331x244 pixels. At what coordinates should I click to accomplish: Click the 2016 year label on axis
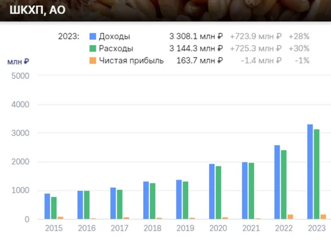click(87, 228)
